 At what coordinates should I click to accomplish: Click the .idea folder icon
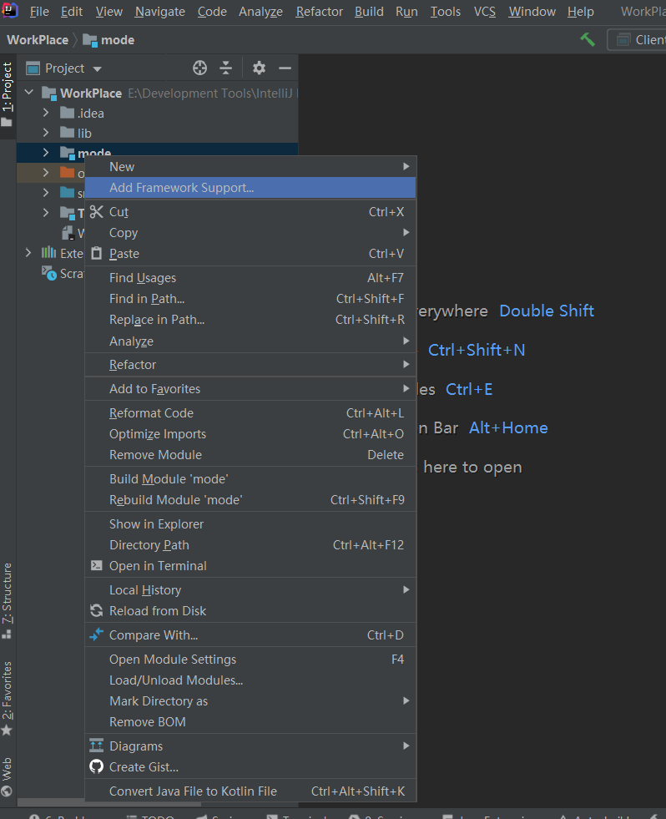(67, 113)
